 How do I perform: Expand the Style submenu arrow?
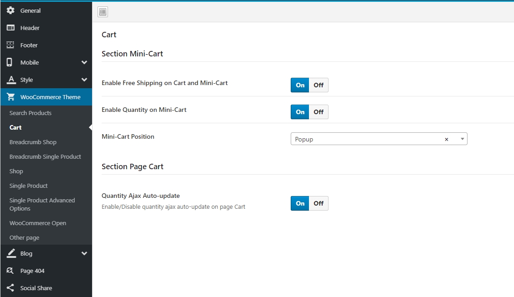pyautogui.click(x=84, y=80)
